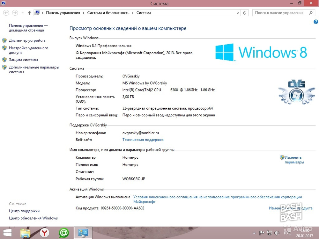Click the Intel Core 2 processor value
This screenshot has width=319, height=239.
(x=168, y=90)
